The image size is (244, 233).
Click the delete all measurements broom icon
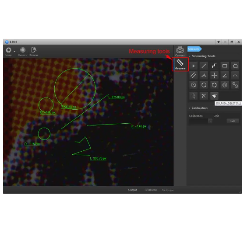[214, 96]
